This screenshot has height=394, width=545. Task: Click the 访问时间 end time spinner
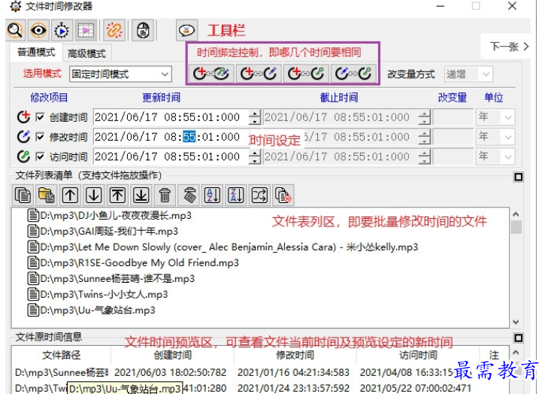point(425,157)
